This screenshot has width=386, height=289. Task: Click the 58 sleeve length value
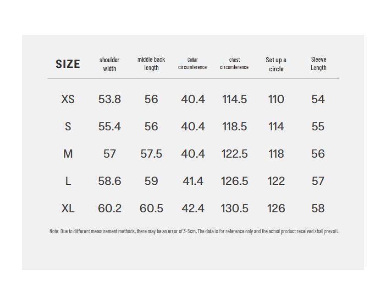pos(318,209)
